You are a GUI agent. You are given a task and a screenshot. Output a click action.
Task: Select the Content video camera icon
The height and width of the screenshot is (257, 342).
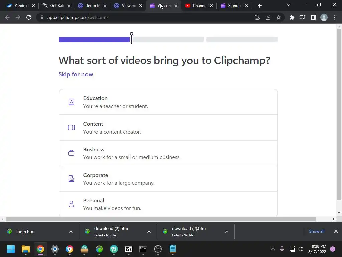[x=71, y=127]
